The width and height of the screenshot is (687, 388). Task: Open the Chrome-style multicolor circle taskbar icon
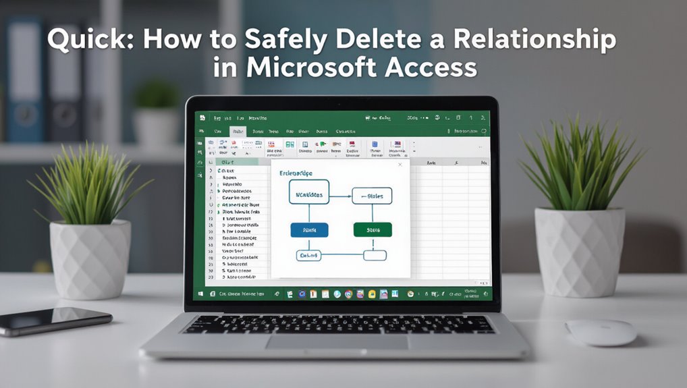pyautogui.click(x=348, y=294)
